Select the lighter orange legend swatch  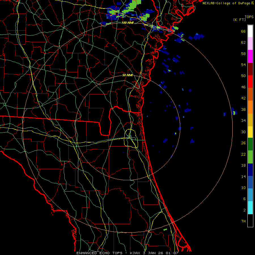(x=250, y=107)
